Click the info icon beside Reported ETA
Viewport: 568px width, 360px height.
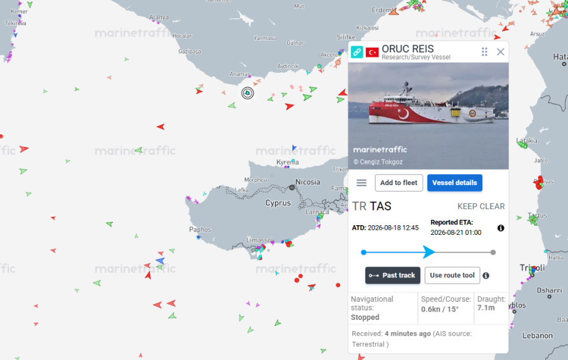pos(501,228)
